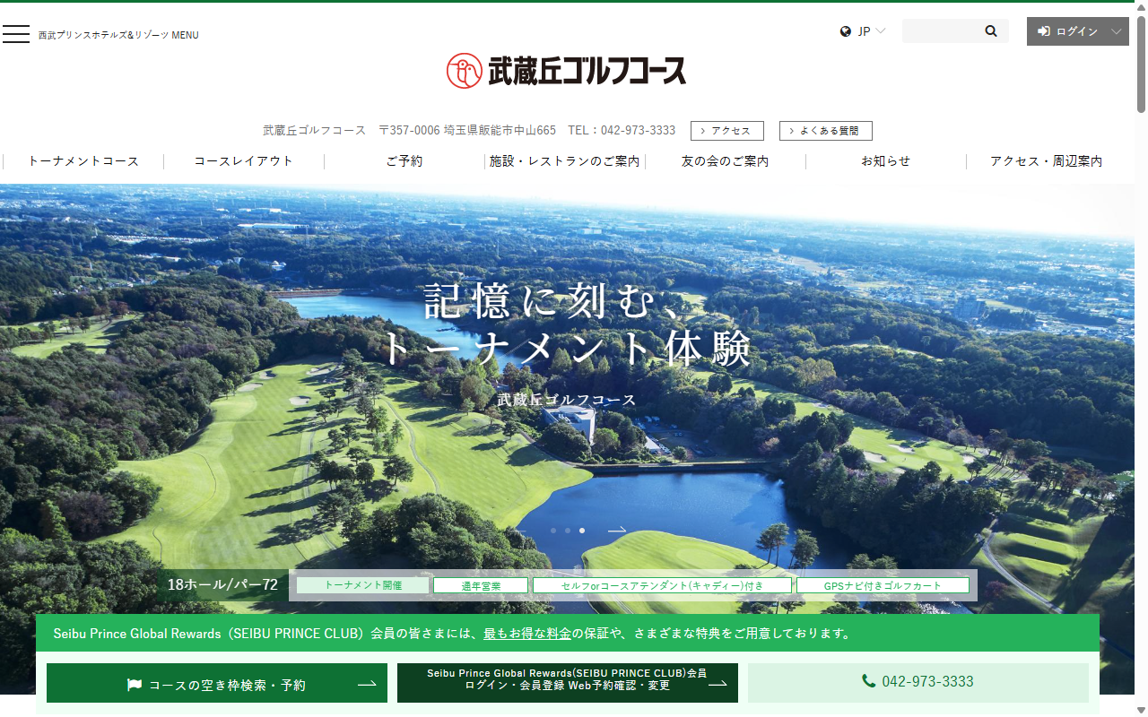Click the globe language icon
The image size is (1148, 717).
[x=846, y=31]
